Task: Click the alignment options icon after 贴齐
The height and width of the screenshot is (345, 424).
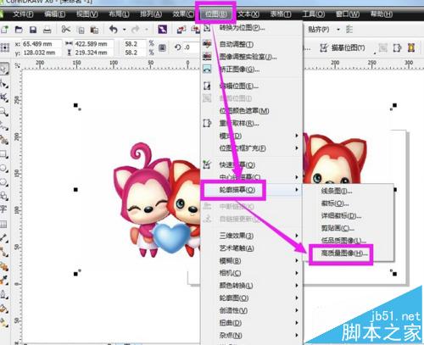Action: coord(349,30)
